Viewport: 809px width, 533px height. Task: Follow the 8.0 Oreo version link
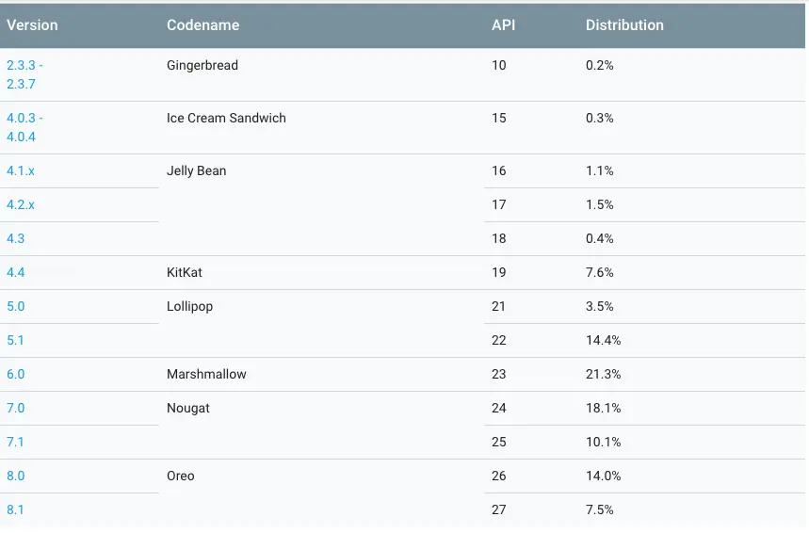point(15,476)
